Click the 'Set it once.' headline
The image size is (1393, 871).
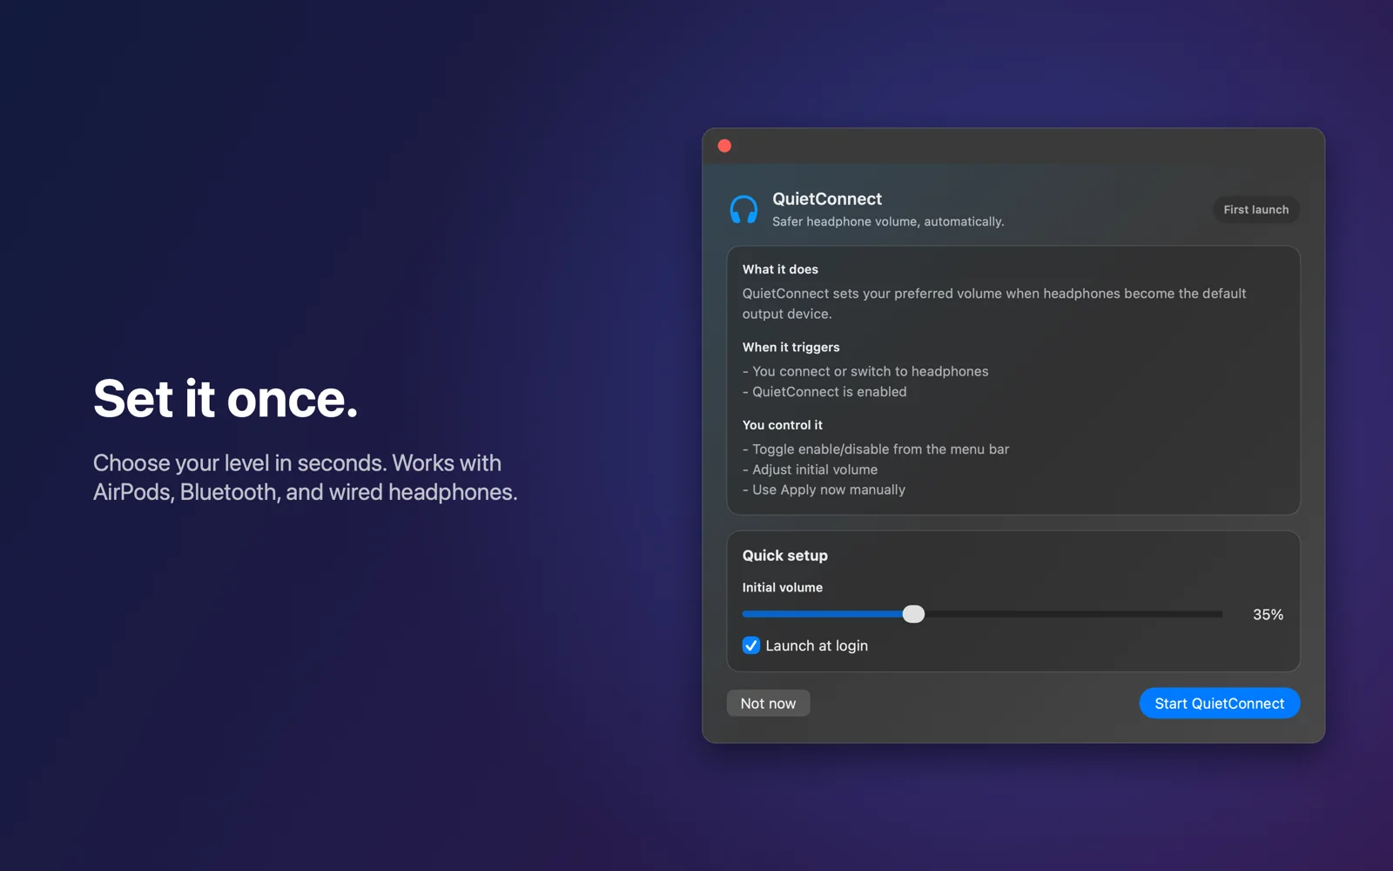tap(225, 399)
